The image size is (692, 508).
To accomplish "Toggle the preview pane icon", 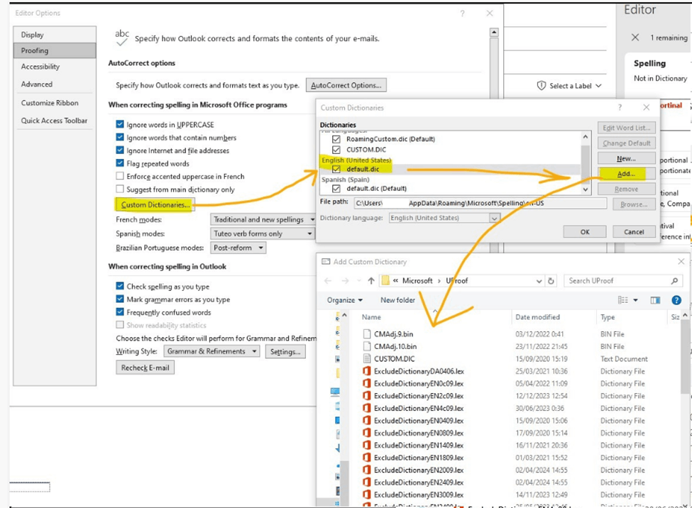I will 655,300.
